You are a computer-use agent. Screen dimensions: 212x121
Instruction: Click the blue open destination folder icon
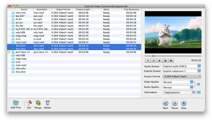click(x=199, y=92)
